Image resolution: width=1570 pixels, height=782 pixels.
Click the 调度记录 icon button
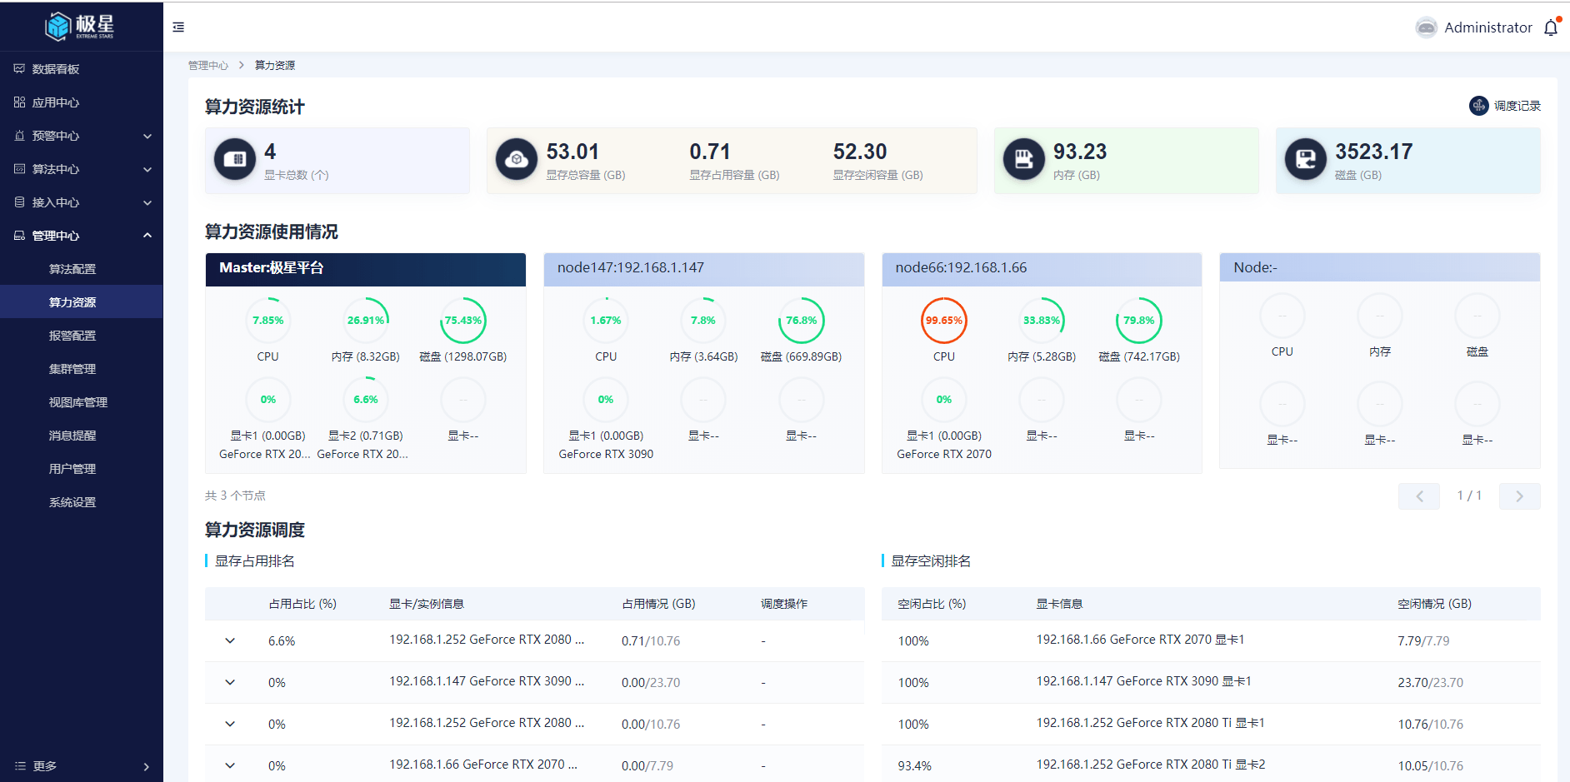(x=1478, y=106)
